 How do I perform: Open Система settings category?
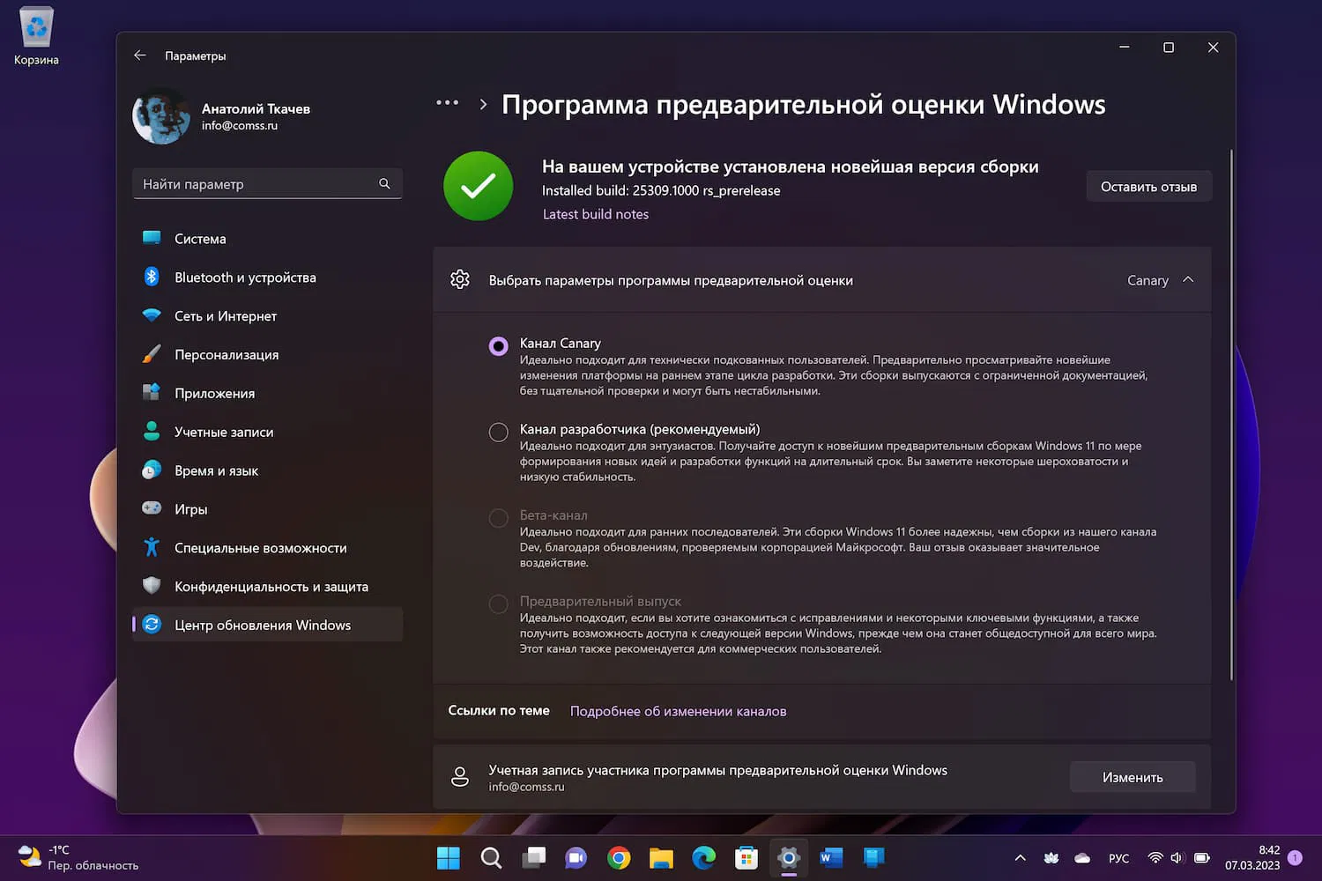coord(267,239)
